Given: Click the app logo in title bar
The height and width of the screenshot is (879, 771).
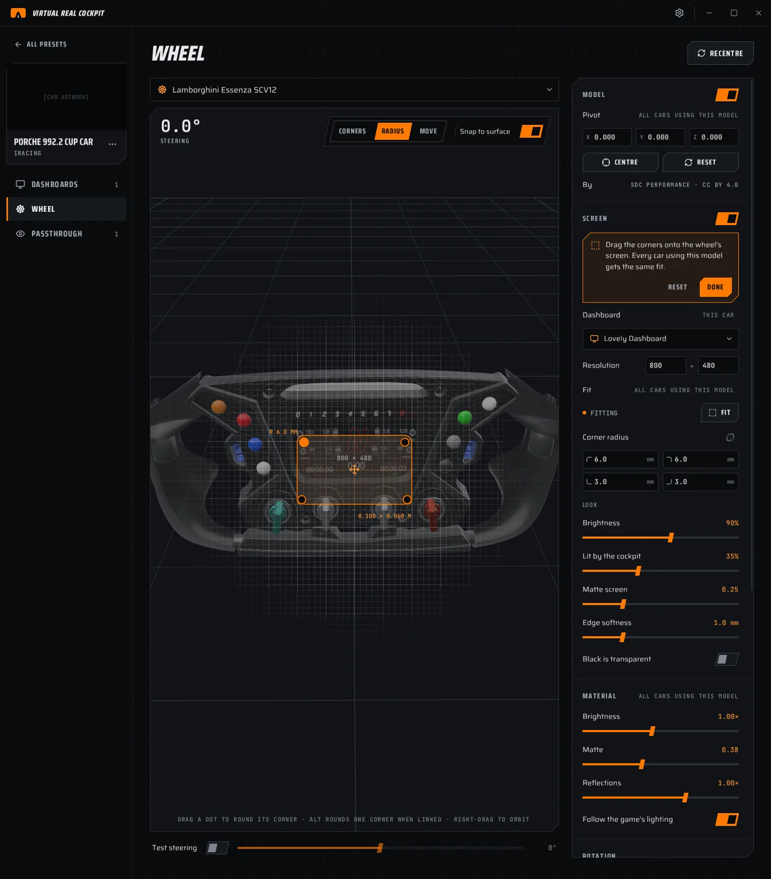Looking at the screenshot, I should 18,13.
